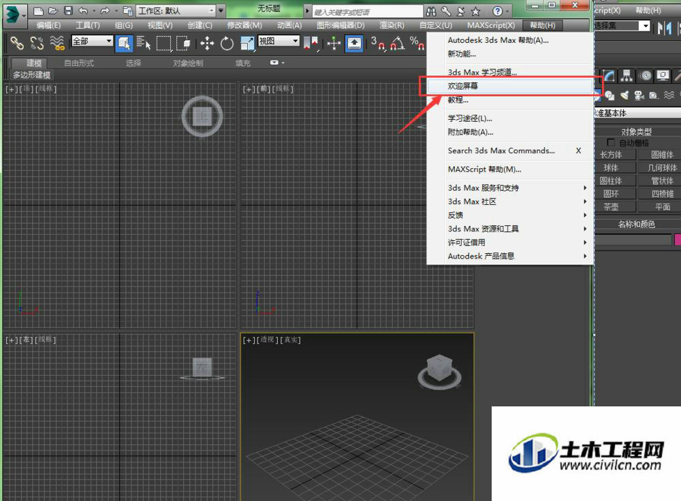Screen dimensions: 681x501
Task: Open the 选择集 named selection dropdown
Action: (x=622, y=26)
